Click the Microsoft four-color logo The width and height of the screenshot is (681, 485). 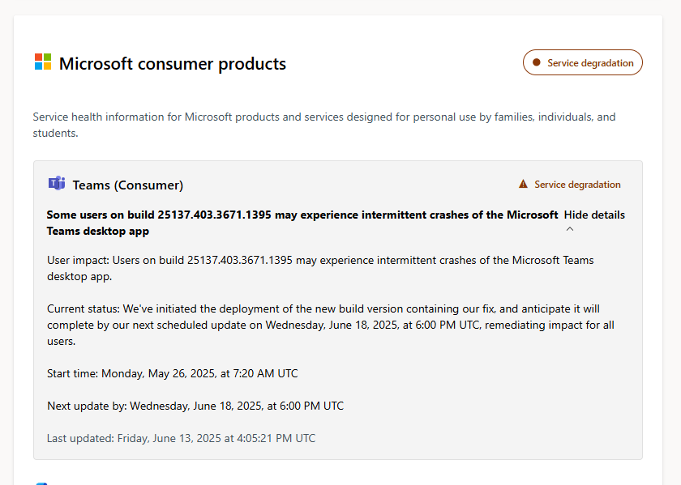43,62
